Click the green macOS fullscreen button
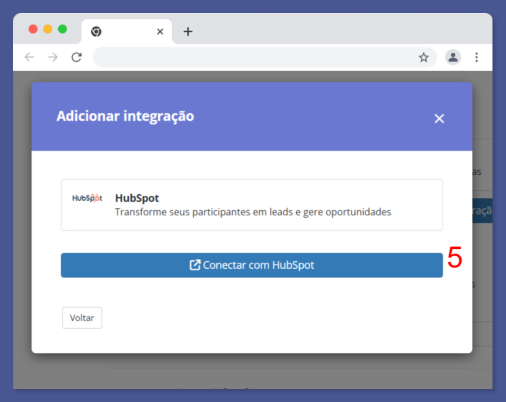506x402 pixels. tap(62, 29)
